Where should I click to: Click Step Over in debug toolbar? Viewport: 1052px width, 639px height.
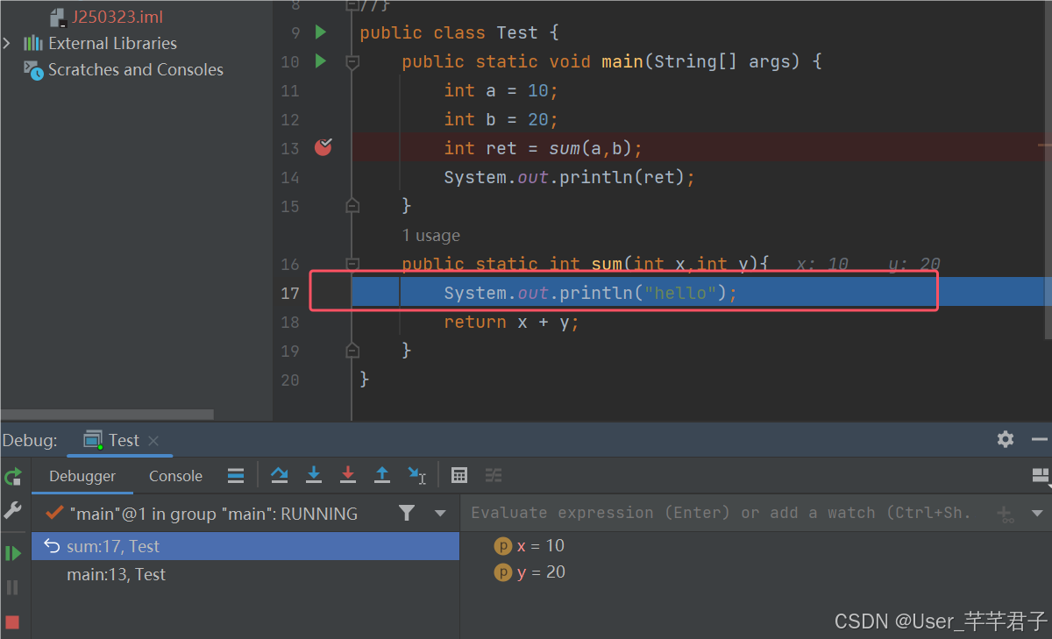click(280, 475)
